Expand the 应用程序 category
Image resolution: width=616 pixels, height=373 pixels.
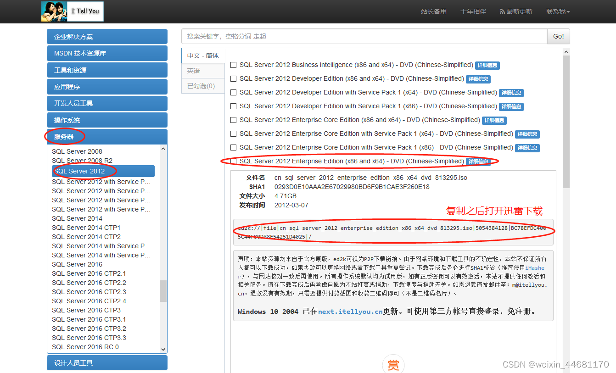(x=107, y=87)
